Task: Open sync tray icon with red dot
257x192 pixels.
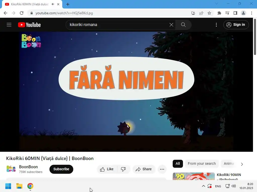Action: [210, 186]
